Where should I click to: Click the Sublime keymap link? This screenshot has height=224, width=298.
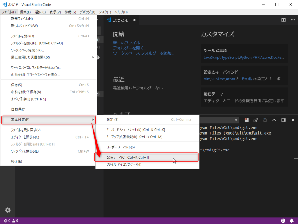point(218,79)
